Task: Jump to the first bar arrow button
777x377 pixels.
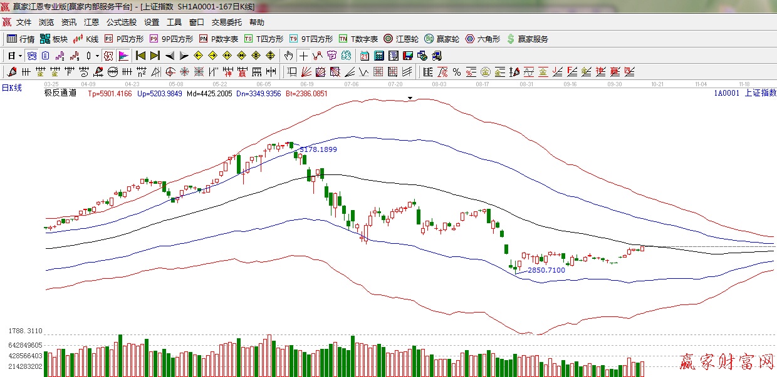Action: point(141,56)
